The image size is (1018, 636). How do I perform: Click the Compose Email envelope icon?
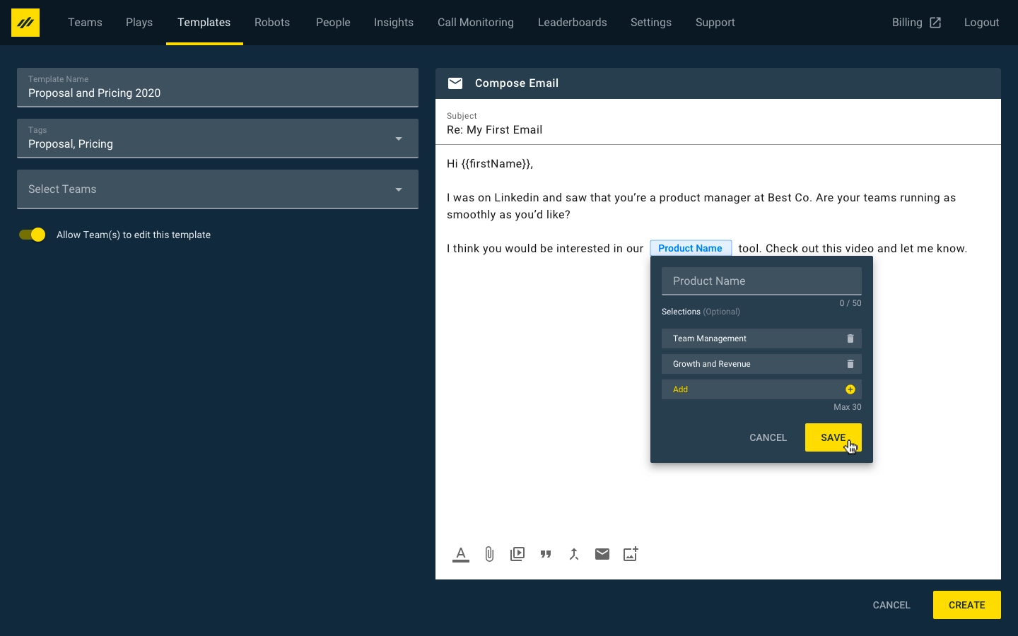pos(455,83)
